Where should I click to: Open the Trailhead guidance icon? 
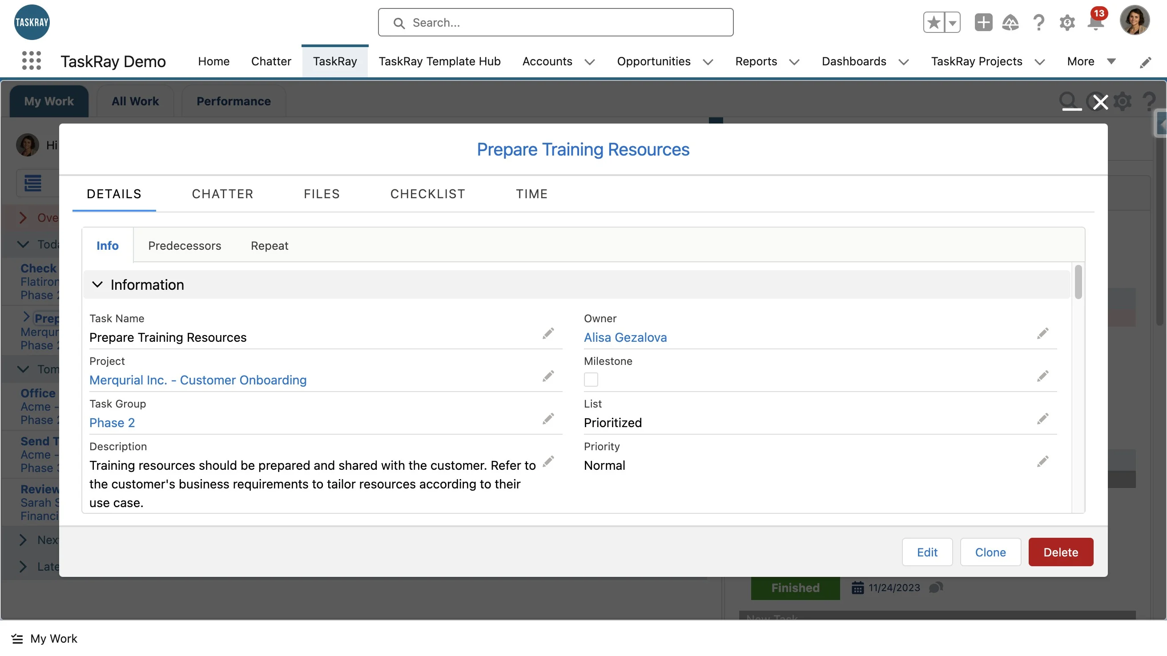1010,23
